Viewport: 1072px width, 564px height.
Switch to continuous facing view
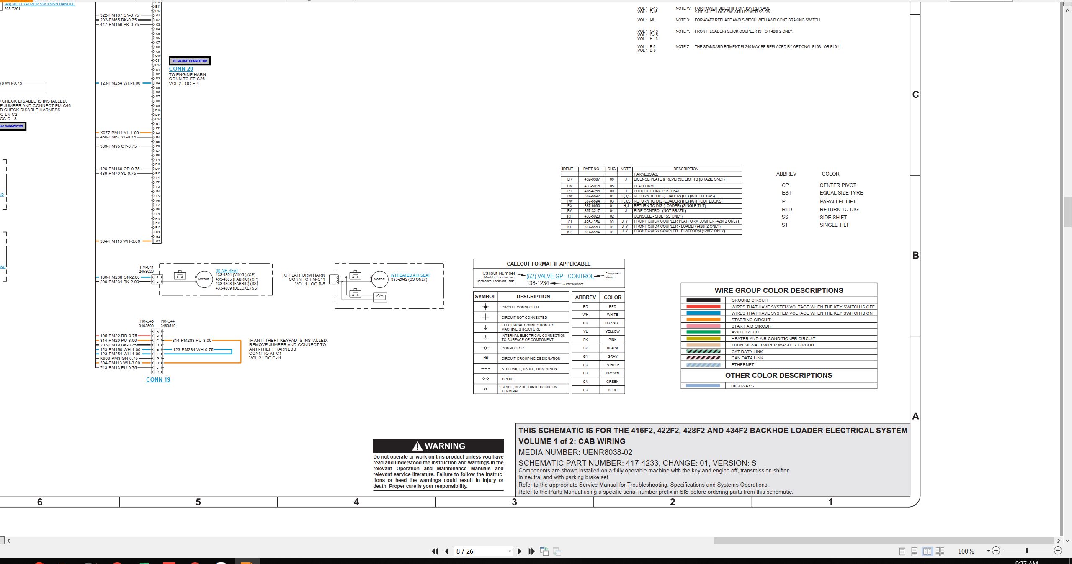[940, 551]
